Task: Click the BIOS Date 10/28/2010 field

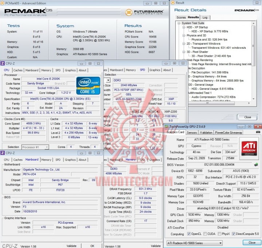Action: (60, 211)
